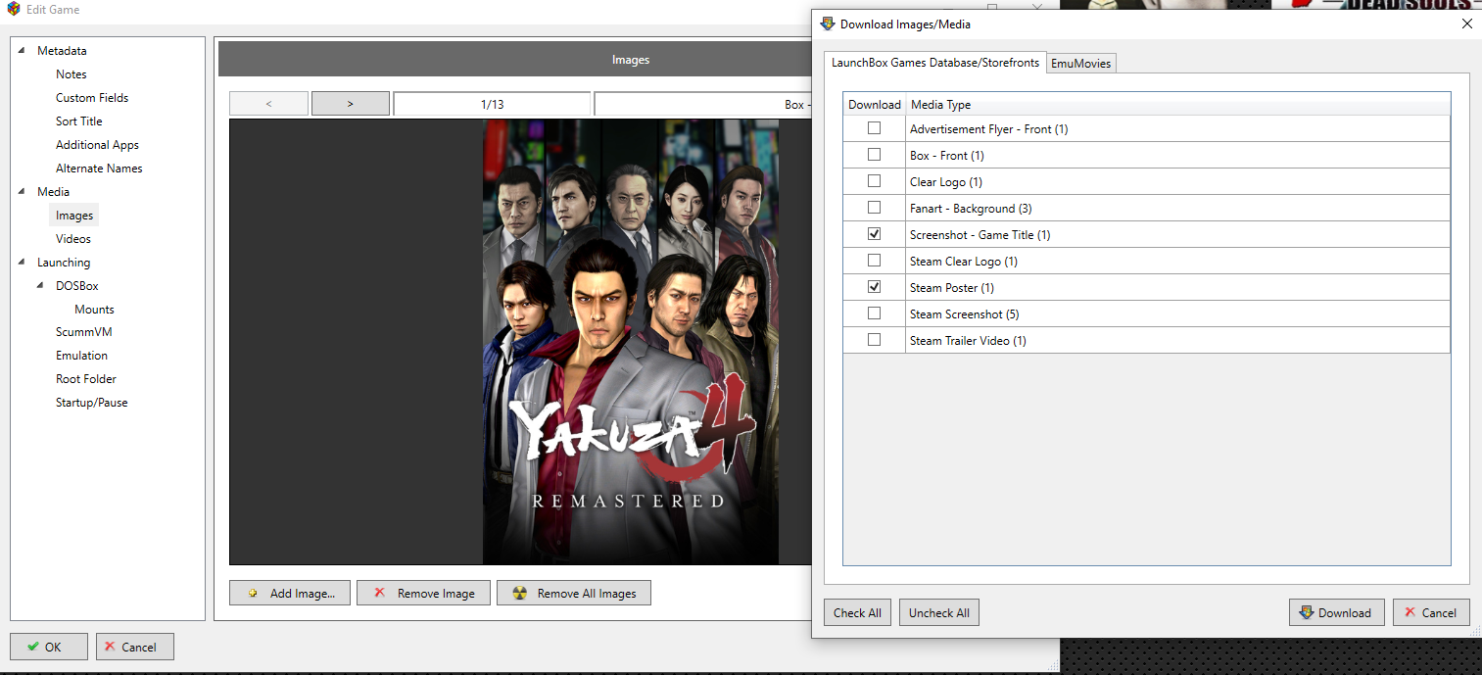
Task: Switch to the EmuMovies tab
Action: coord(1081,64)
